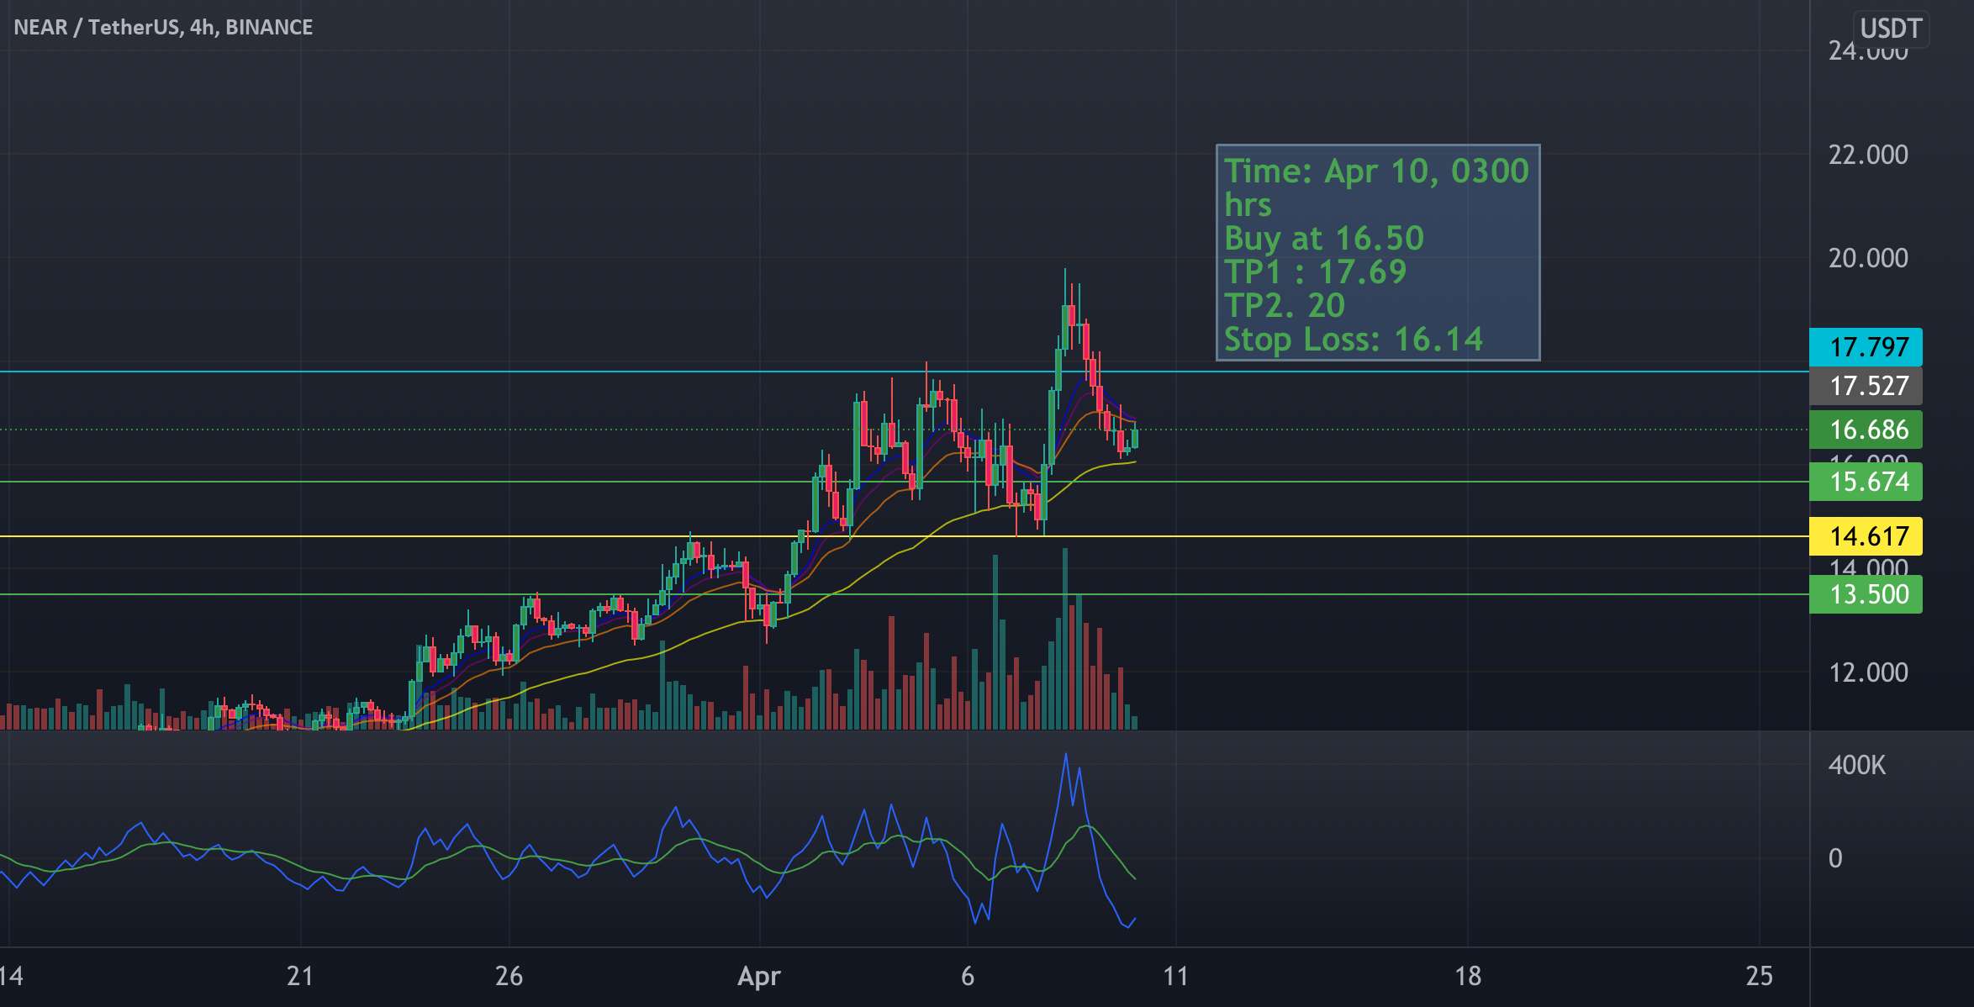
Task: Click the NEAR / TetherUS chart title
Action: (163, 27)
